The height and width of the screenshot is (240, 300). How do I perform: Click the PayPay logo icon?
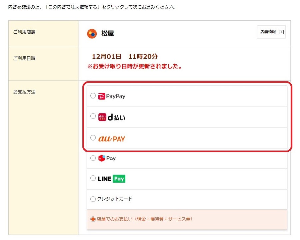(101, 96)
